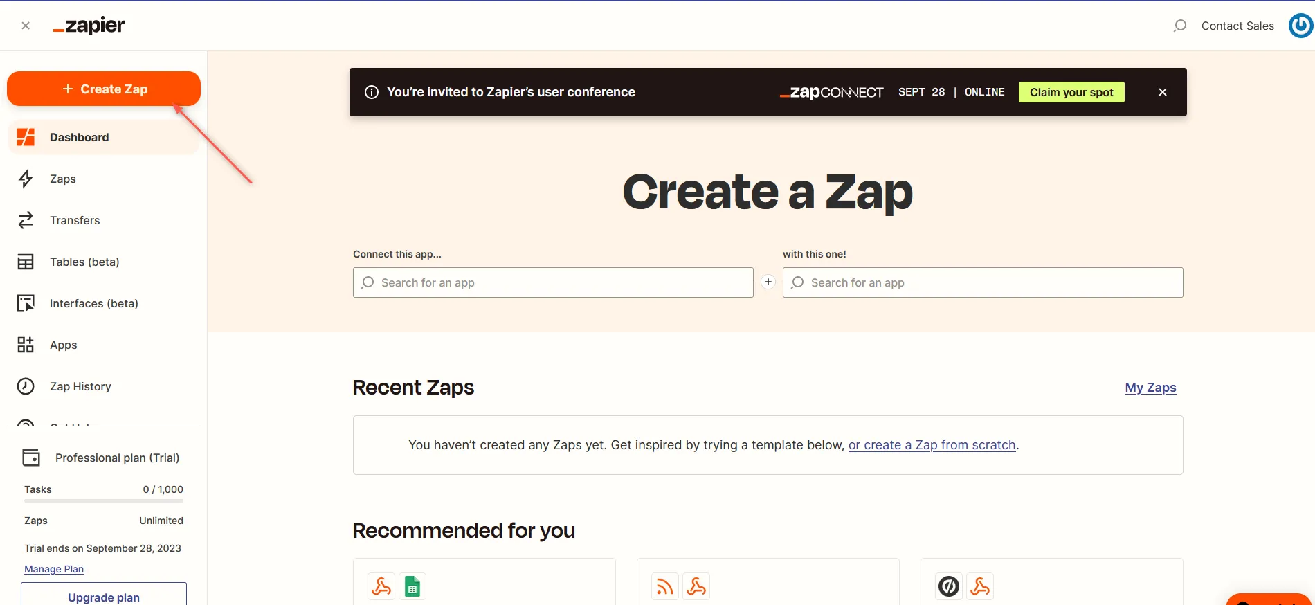
Task: Click the Professional plan billing icon
Action: [x=31, y=458]
